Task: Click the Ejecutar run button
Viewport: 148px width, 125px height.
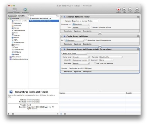Action: pos(137,9)
